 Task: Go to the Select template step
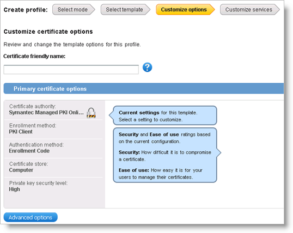pos(125,10)
